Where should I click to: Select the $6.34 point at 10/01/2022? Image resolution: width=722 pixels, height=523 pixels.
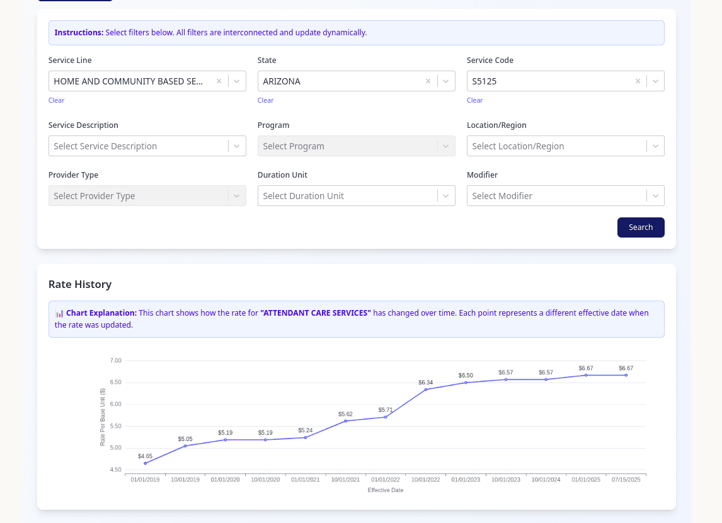(426, 389)
